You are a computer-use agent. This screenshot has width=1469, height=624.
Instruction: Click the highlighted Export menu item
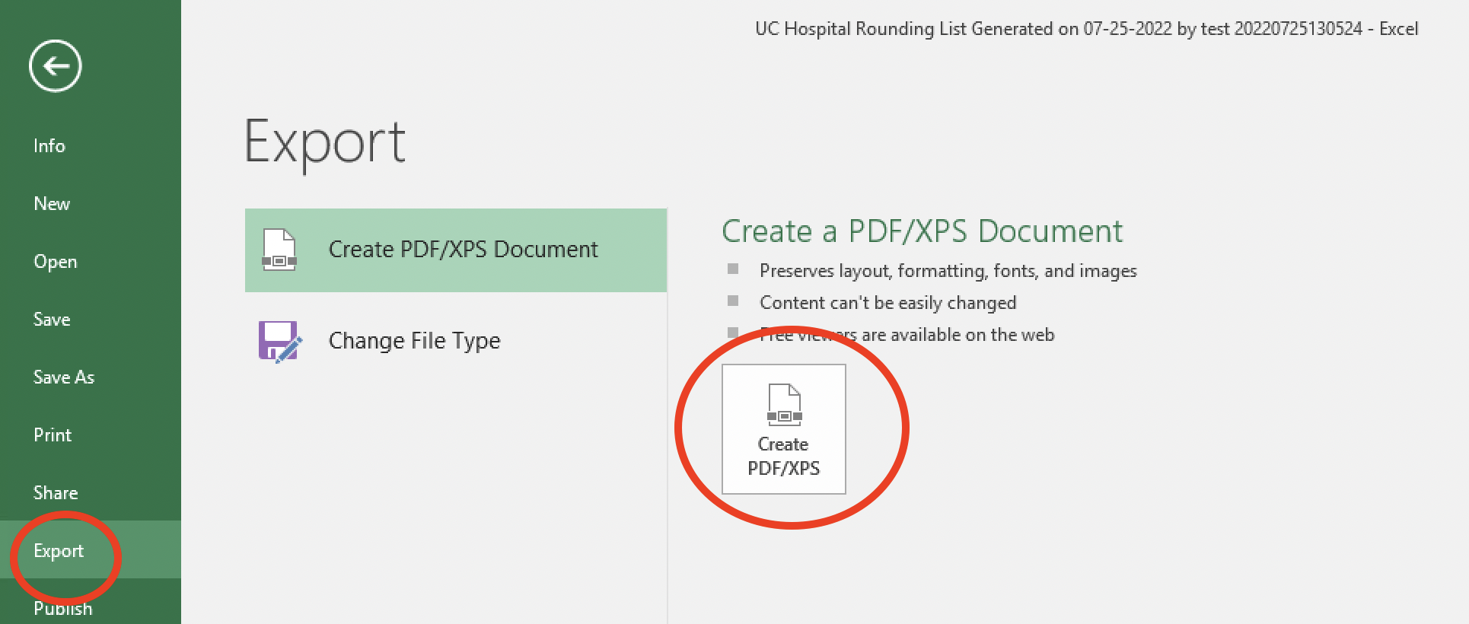pos(59,551)
